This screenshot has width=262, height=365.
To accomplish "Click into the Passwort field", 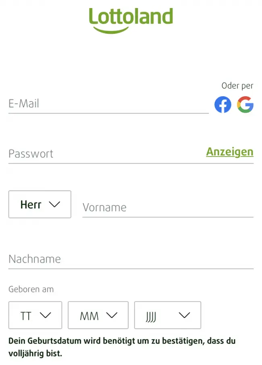I will pos(105,154).
